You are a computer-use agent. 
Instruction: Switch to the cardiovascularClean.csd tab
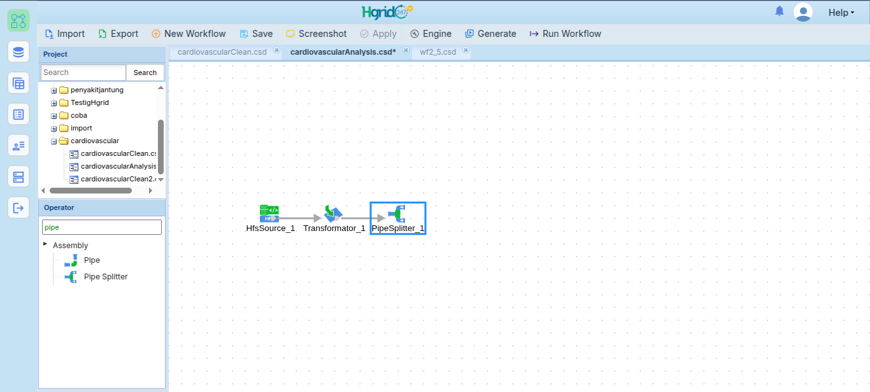[x=222, y=52]
